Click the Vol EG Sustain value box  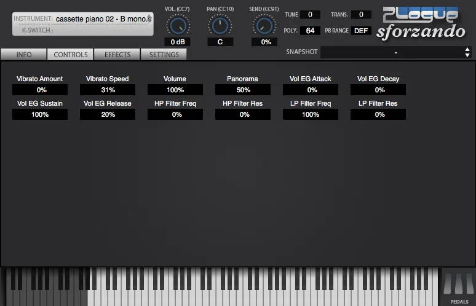pos(40,114)
